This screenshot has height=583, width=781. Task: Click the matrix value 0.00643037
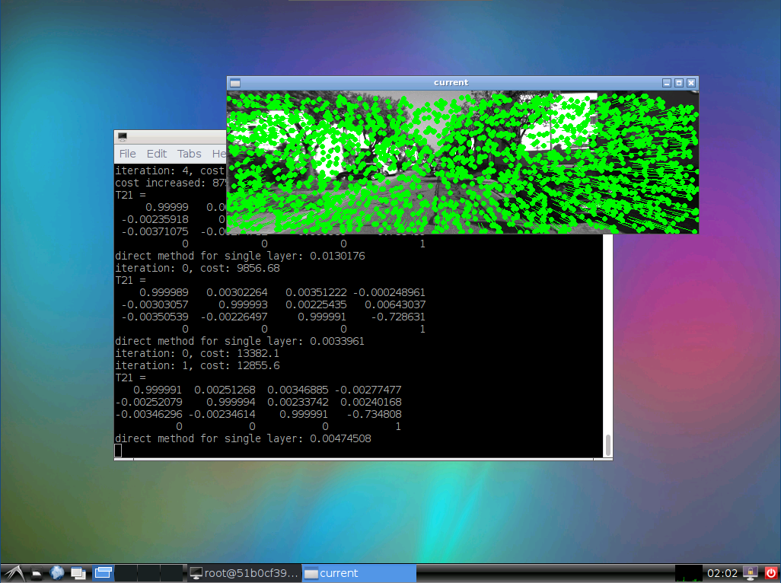pos(395,304)
